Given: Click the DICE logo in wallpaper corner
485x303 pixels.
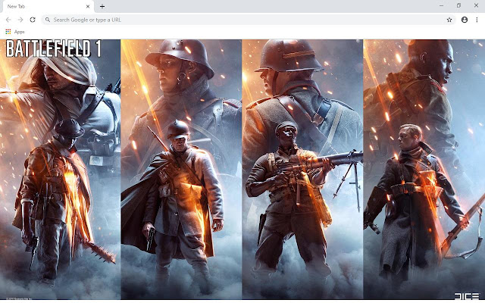Looking at the screenshot, I should coord(467,296).
